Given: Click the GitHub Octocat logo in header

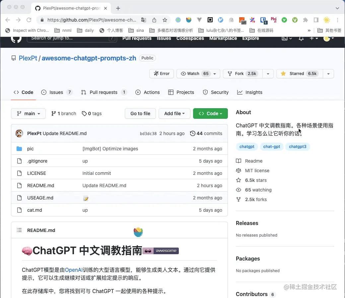Looking at the screenshot, I should (x=16, y=39).
